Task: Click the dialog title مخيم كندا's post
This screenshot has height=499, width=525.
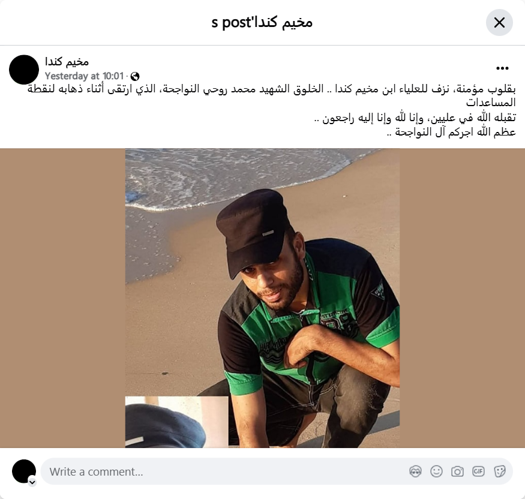Action: pos(262,22)
